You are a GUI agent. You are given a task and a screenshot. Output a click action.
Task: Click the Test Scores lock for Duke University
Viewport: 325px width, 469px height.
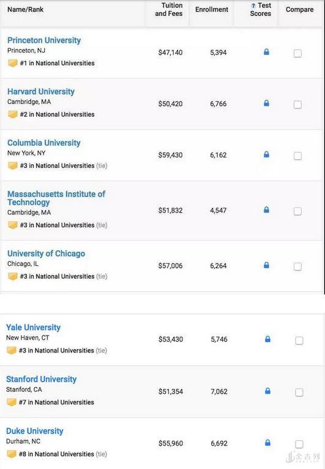[267, 443]
